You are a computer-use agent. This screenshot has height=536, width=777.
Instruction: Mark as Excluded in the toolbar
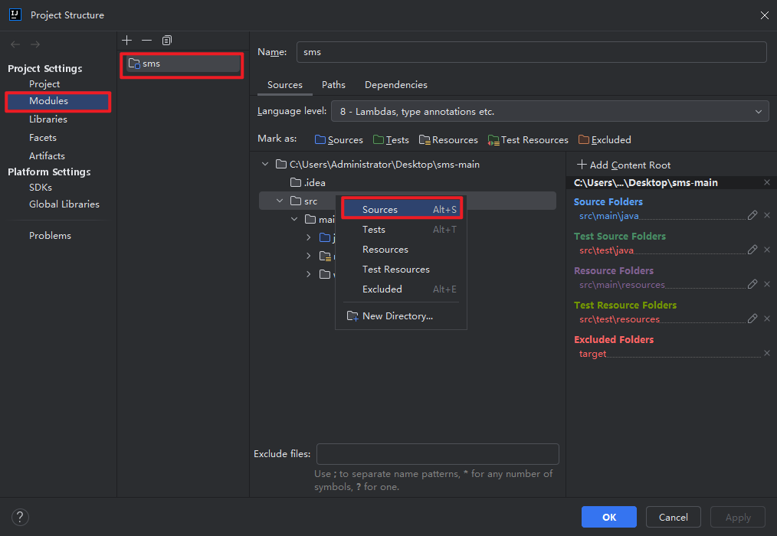(x=605, y=139)
